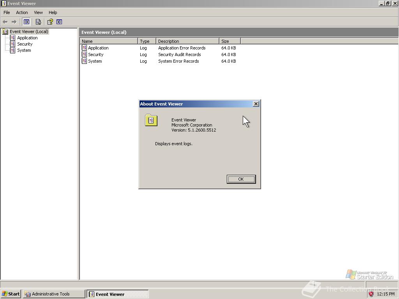The image size is (399, 299).
Task: Select Security in the console tree
Action: [x=25, y=44]
